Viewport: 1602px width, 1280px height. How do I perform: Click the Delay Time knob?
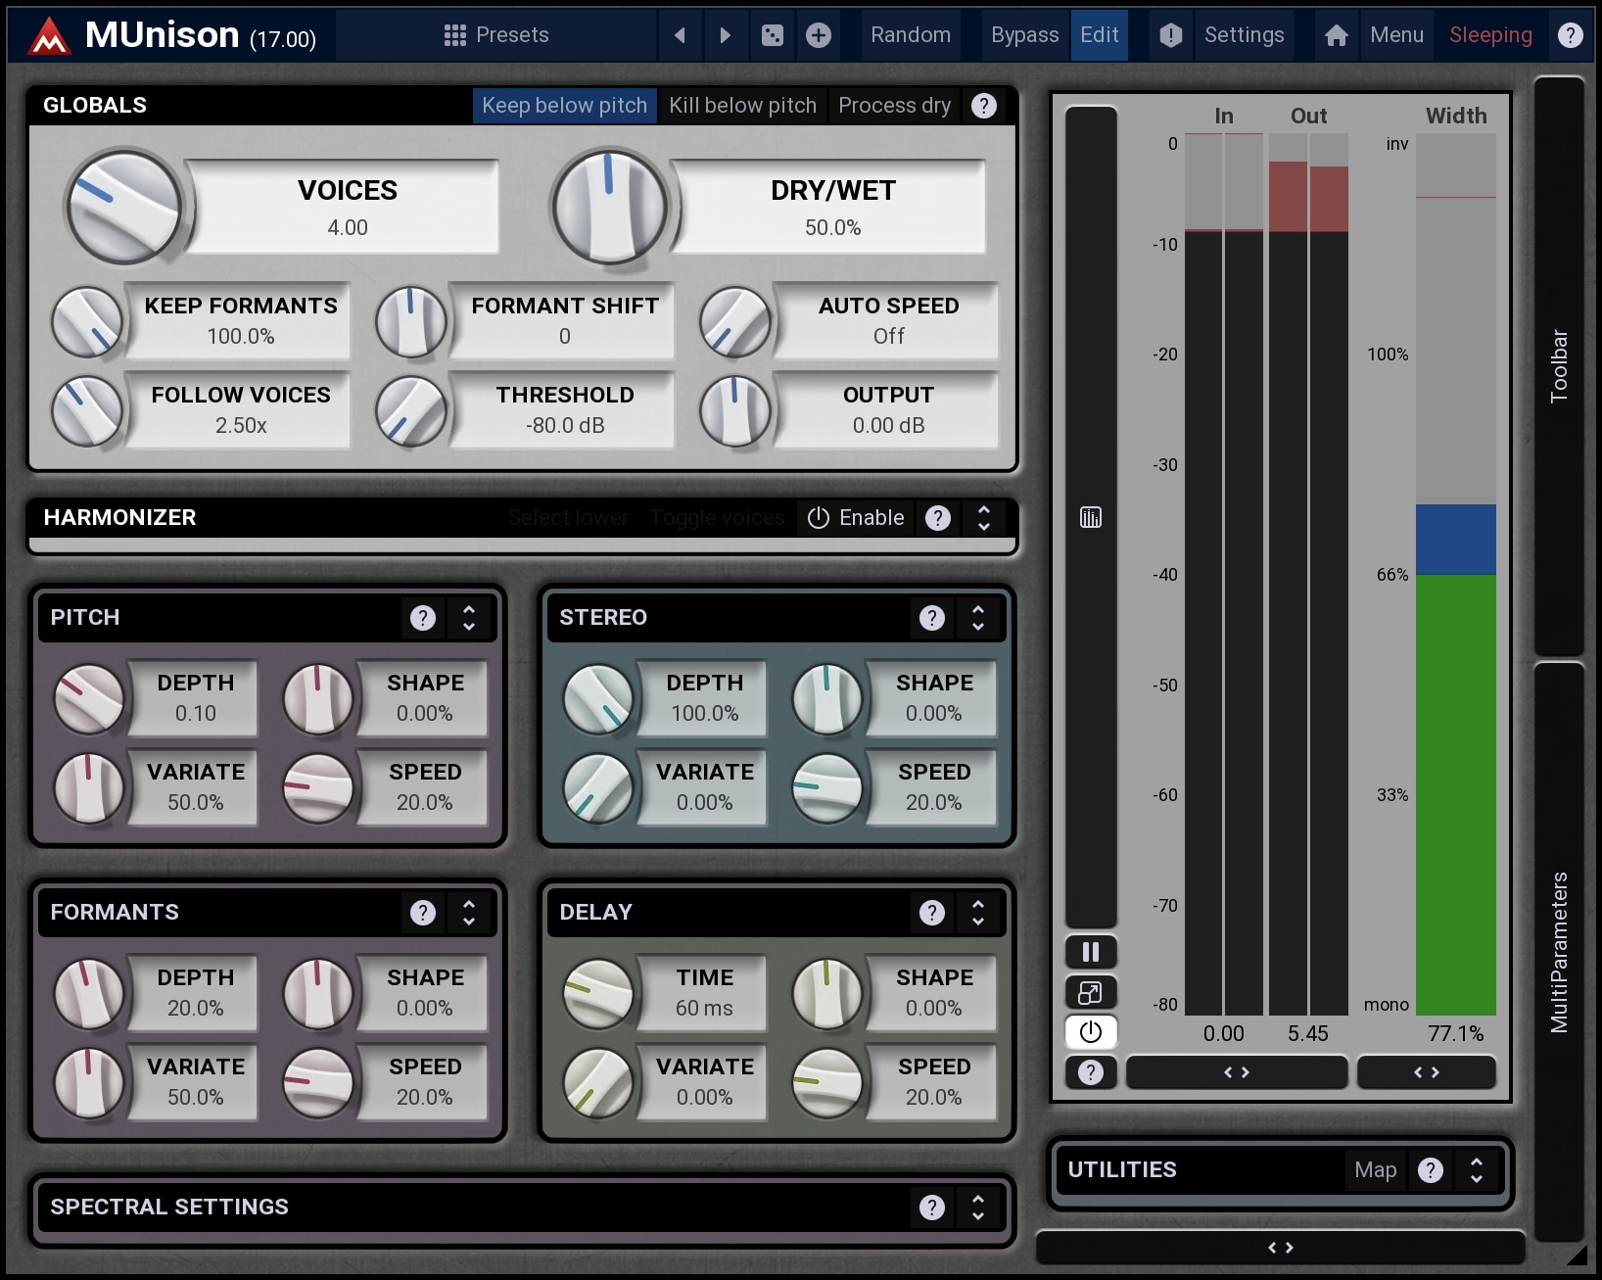coord(597,993)
